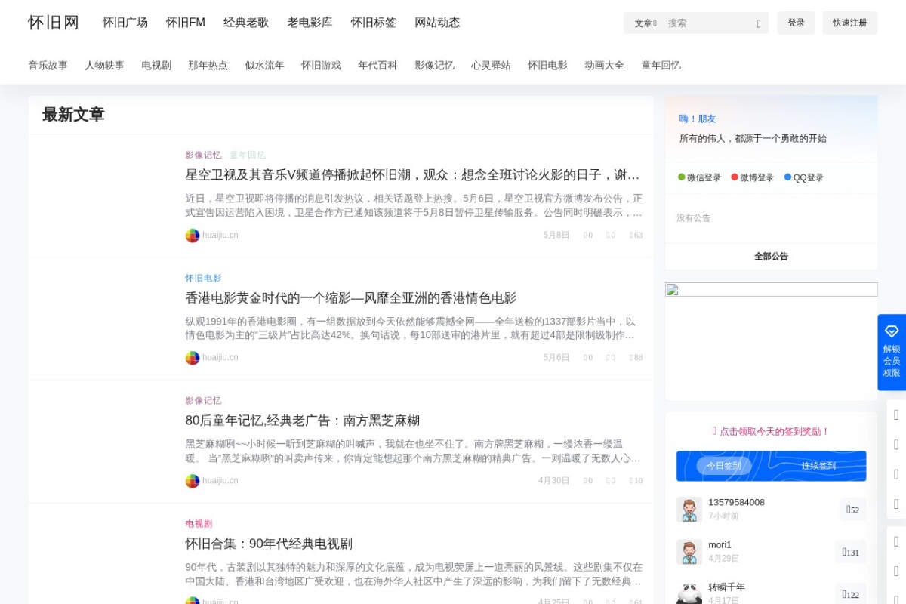Open 童年回忆 in the sub navigation bar
Screen dimensions: 906x604
(x=661, y=66)
